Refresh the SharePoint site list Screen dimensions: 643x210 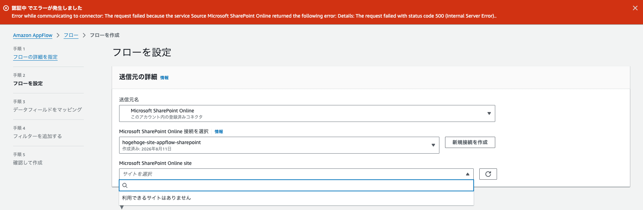488,174
